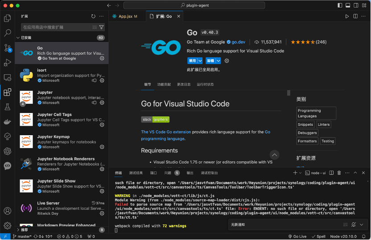
Task: Open extensions view more actions menu
Action: tap(102, 16)
